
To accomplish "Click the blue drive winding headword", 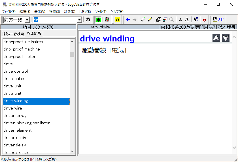I will coord(107,39).
